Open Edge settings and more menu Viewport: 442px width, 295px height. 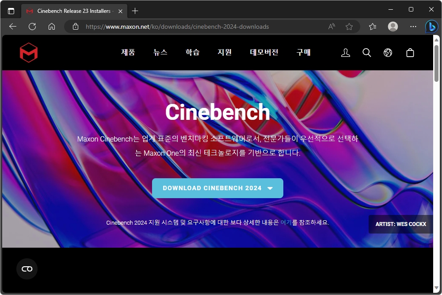(413, 27)
